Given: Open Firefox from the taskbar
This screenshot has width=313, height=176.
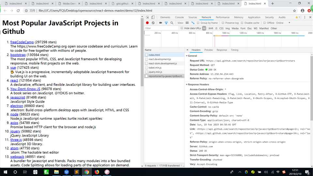Looking at the screenshot, I should 97,172.
